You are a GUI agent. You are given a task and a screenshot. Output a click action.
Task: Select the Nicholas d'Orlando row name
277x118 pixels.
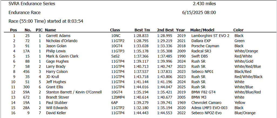point(62,41)
